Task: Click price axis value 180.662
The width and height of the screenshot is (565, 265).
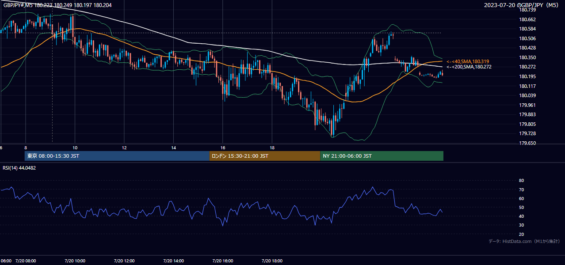Action: (527, 19)
